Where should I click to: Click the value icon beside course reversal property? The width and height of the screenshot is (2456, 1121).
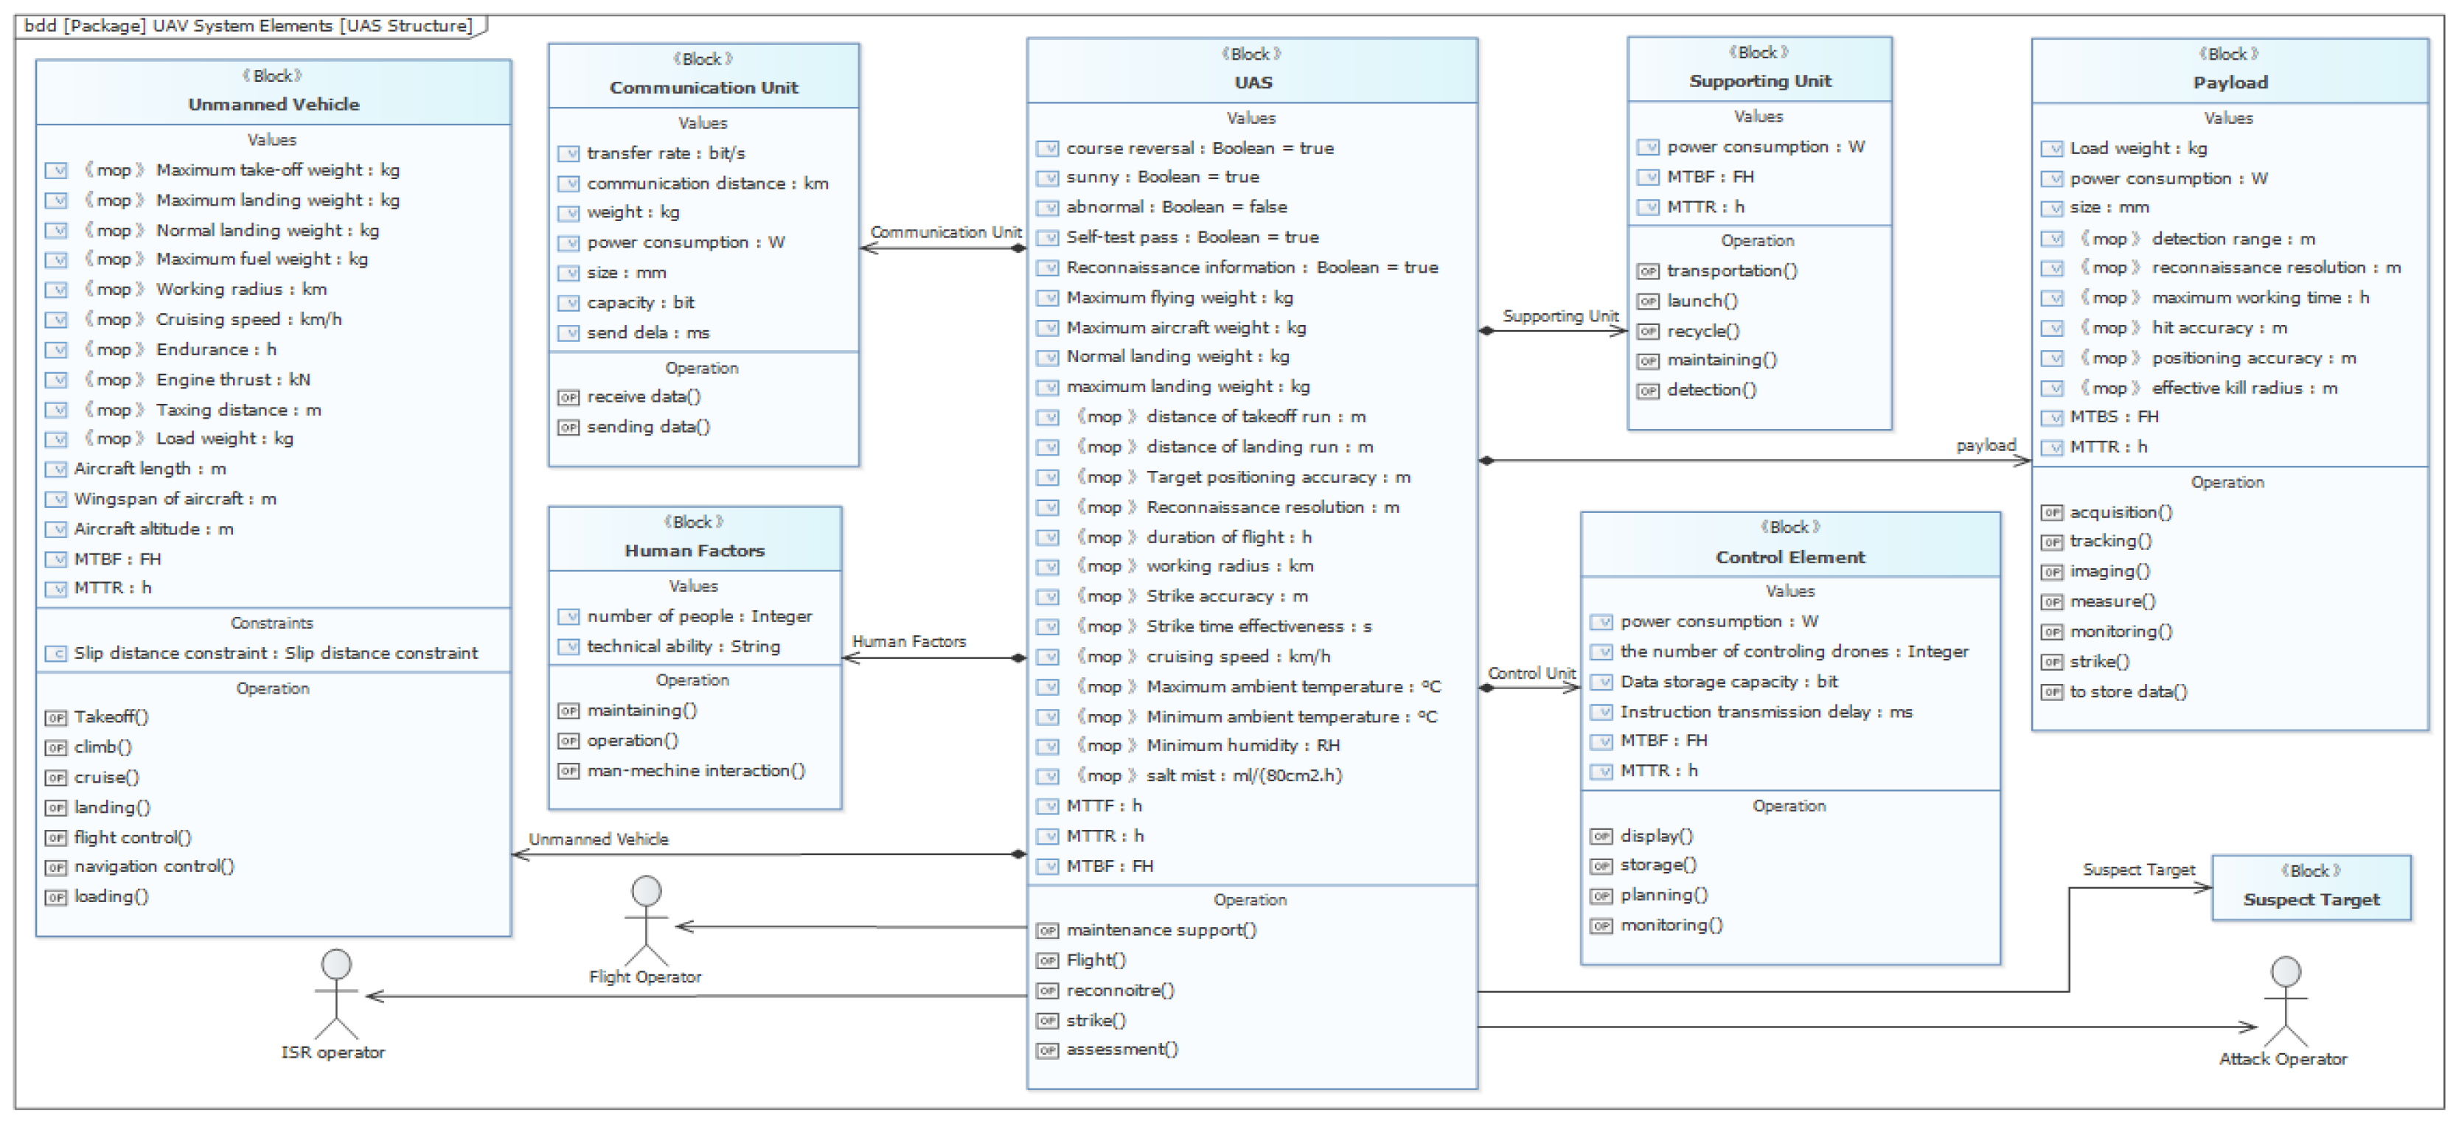coord(1047,149)
